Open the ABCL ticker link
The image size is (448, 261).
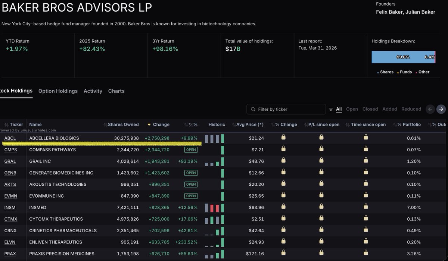[10, 138]
